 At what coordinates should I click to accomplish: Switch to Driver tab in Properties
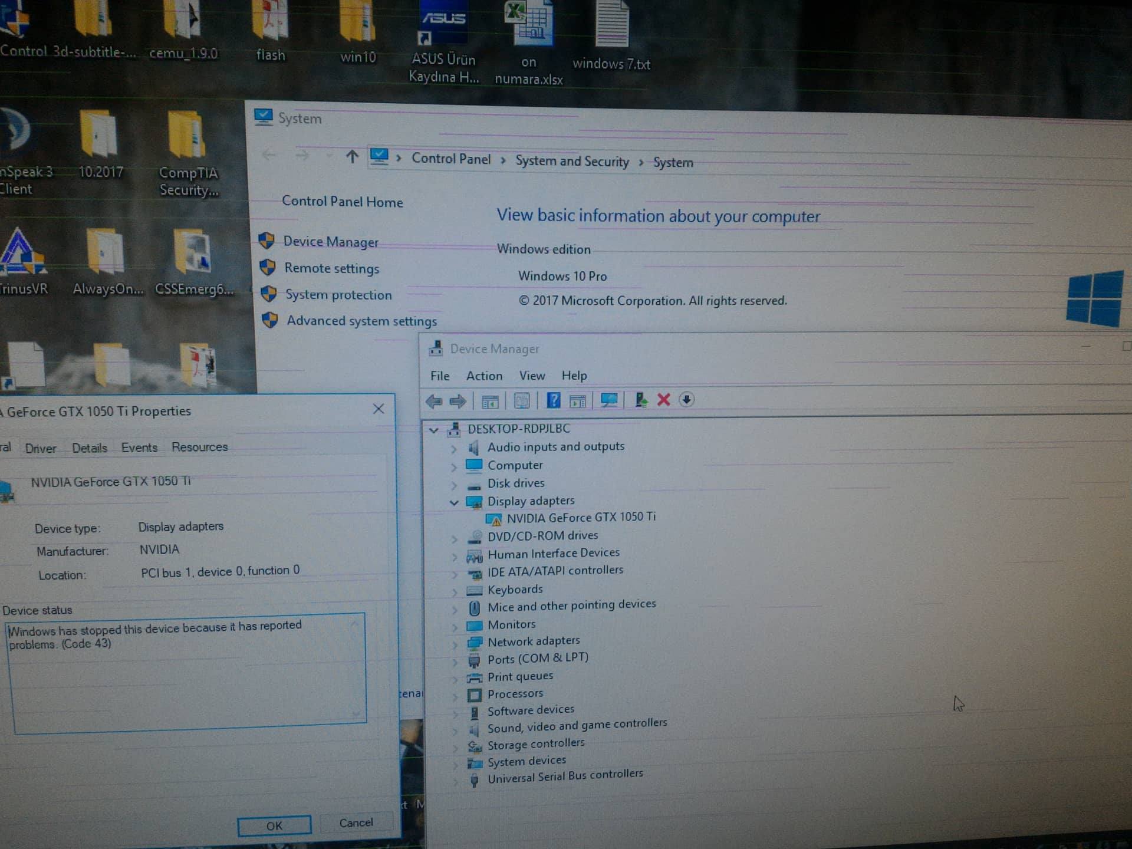pyautogui.click(x=41, y=448)
